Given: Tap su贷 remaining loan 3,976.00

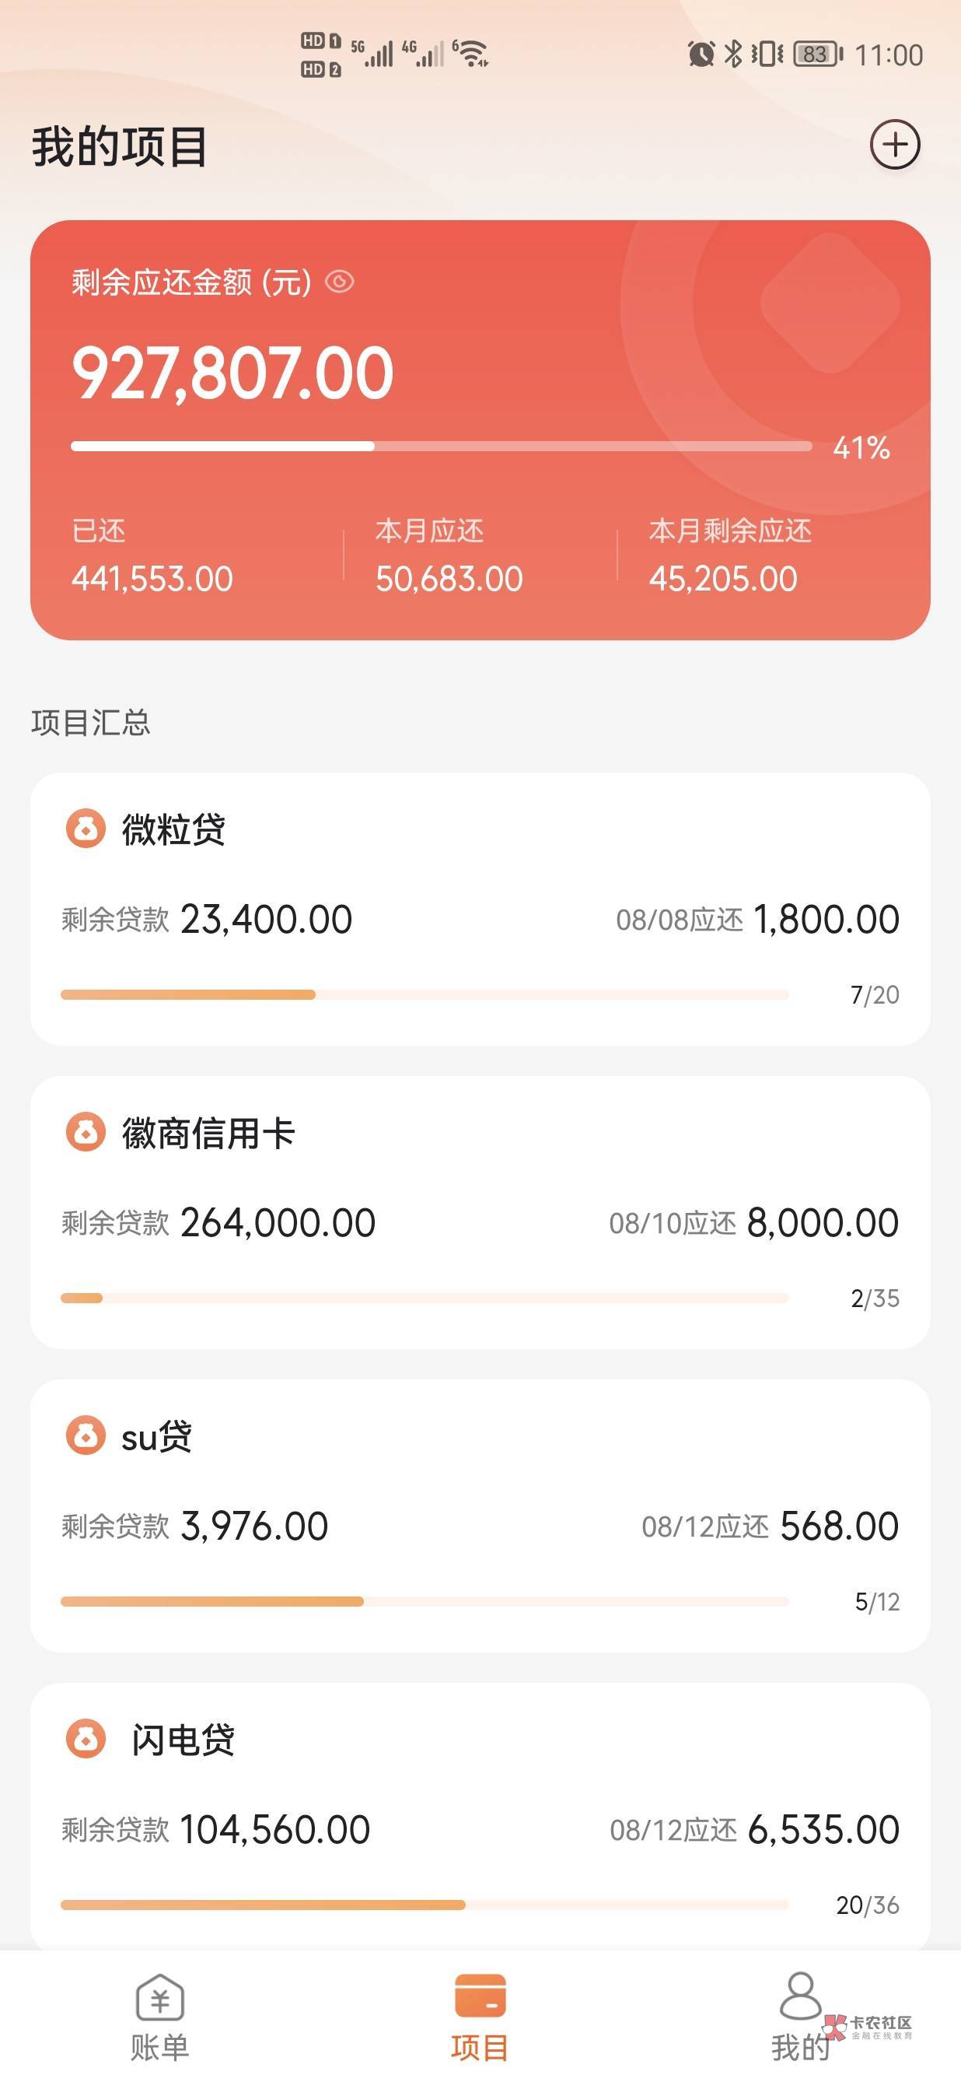Looking at the screenshot, I should 253,1526.
